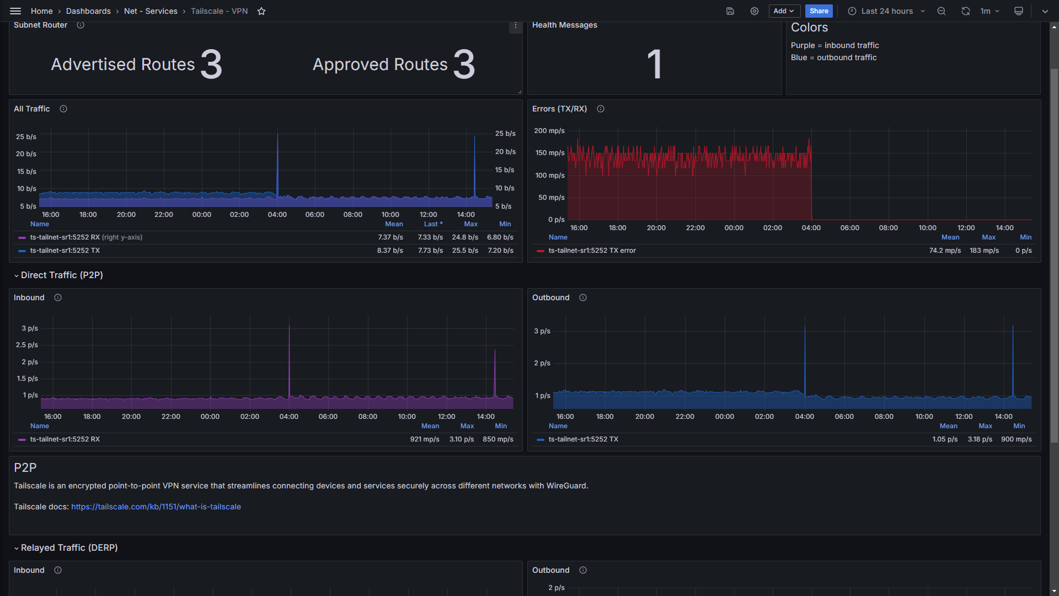Image resolution: width=1059 pixels, height=596 pixels.
Task: Toggle ts-tailnet-sr1:5252 TX series in Outbound legend
Action: coord(583,439)
